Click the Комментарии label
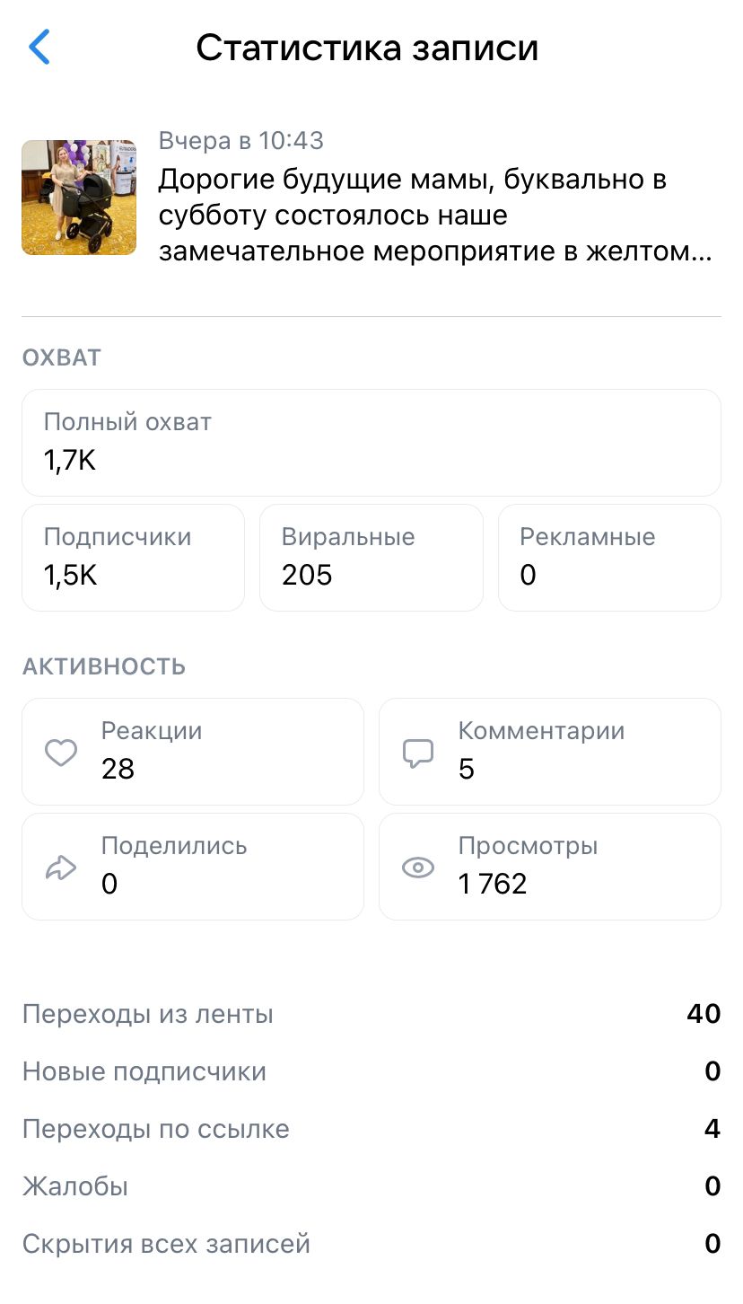The width and height of the screenshot is (743, 1304). tap(541, 731)
